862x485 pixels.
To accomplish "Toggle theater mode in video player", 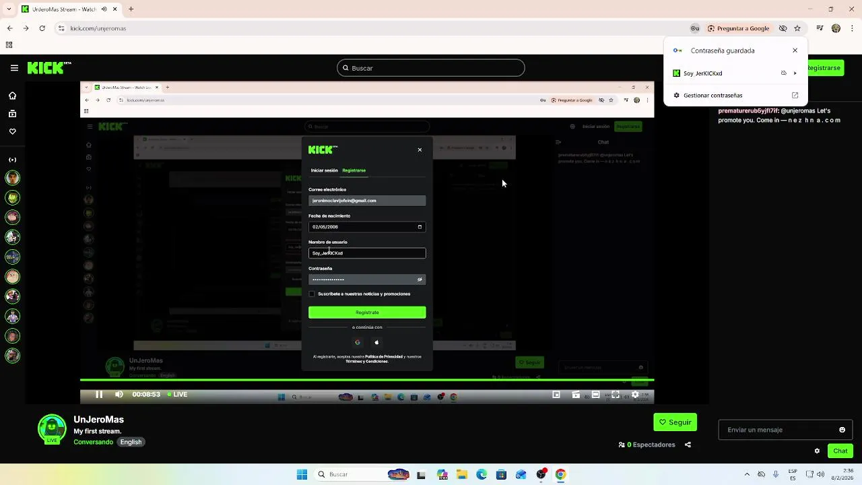I will (x=595, y=395).
